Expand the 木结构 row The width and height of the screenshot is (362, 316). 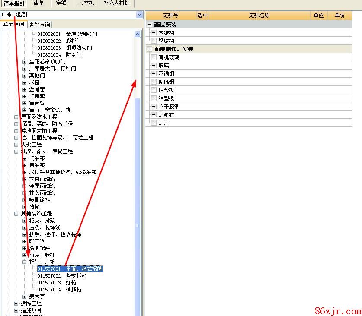tap(154, 33)
